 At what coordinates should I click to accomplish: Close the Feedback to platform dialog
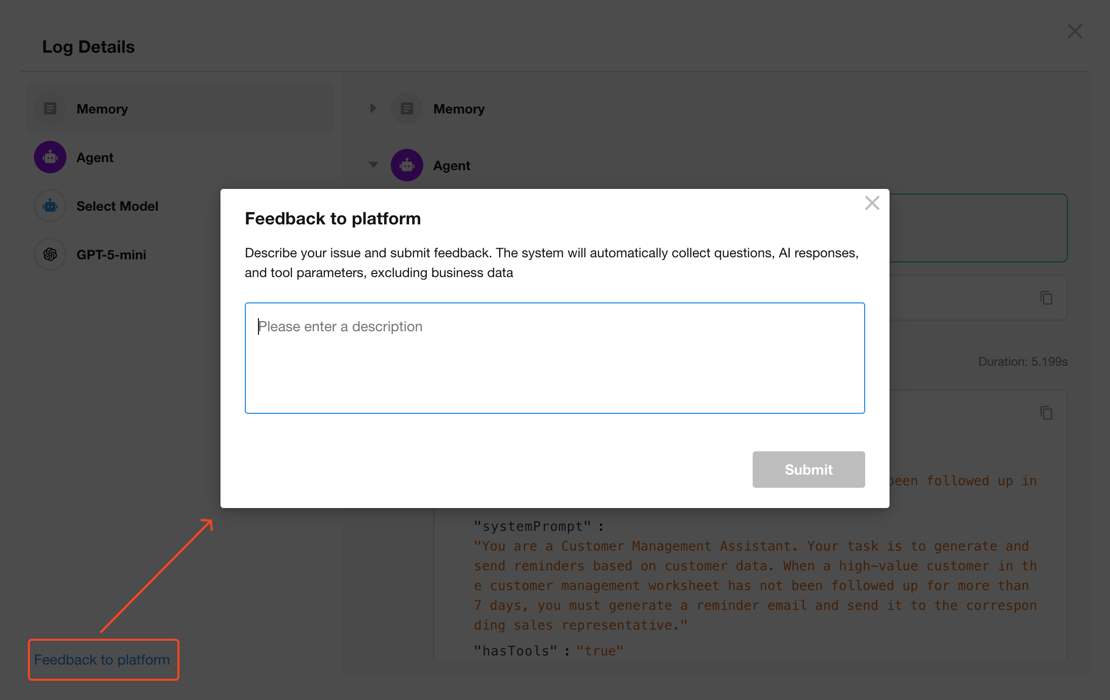[872, 203]
